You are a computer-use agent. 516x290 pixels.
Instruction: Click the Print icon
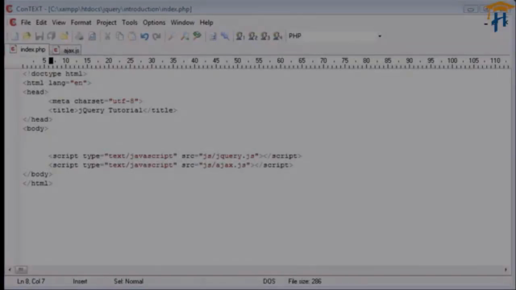click(x=79, y=36)
